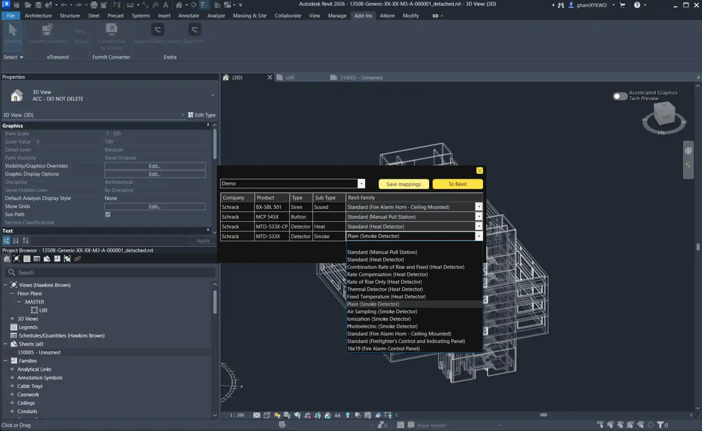The height and width of the screenshot is (431, 702).
Task: Sort properties alphabetically A to Z
Action: (x=16, y=240)
